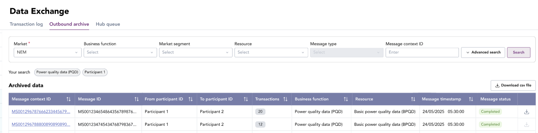Screen dimensions: 538x133
Task: Click the transactions badge showing 20
Action: [260, 112]
